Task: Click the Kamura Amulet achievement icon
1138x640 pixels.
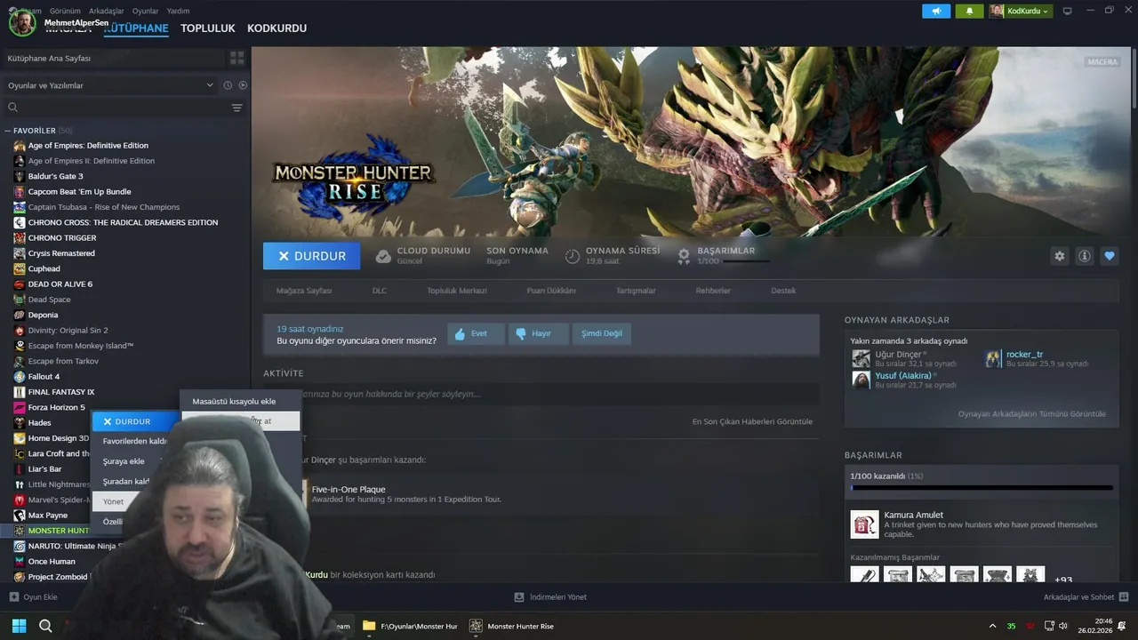Action: tap(864, 524)
